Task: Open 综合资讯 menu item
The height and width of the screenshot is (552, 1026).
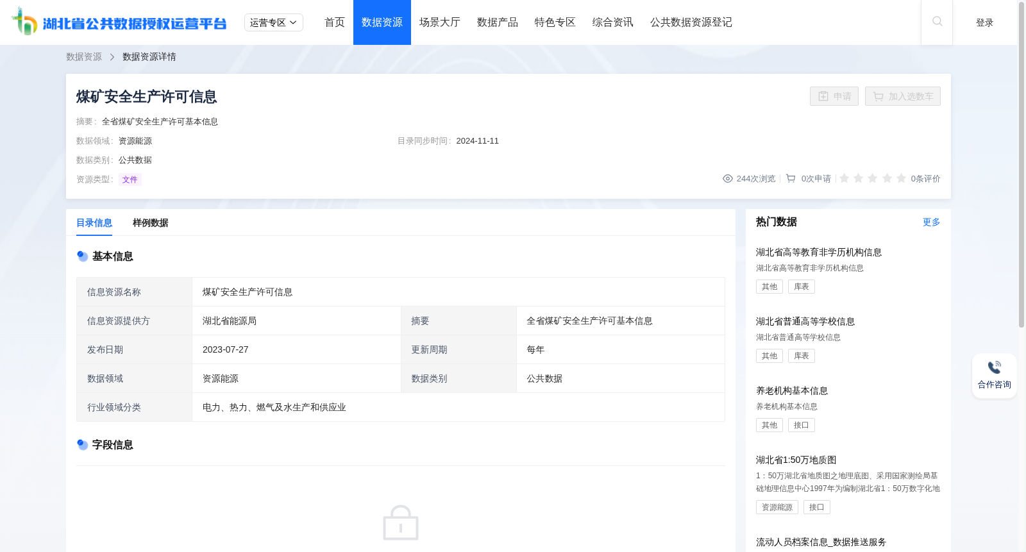Action: (x=613, y=22)
